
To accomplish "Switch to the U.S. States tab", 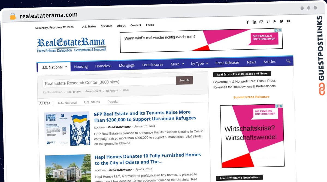I will pos(92,102).
